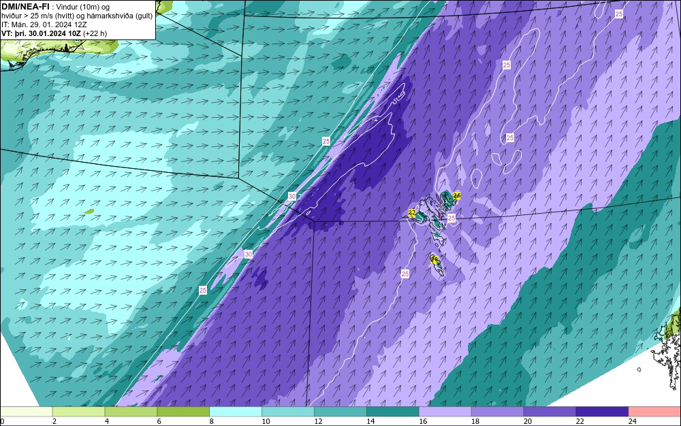681x426 pixels.
Task: Click the medium purple 18–20 legend swatch
Action: pyautogui.click(x=497, y=412)
